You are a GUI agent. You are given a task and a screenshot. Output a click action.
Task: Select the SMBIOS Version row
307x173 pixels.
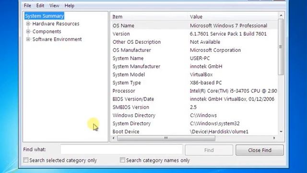[194, 107]
